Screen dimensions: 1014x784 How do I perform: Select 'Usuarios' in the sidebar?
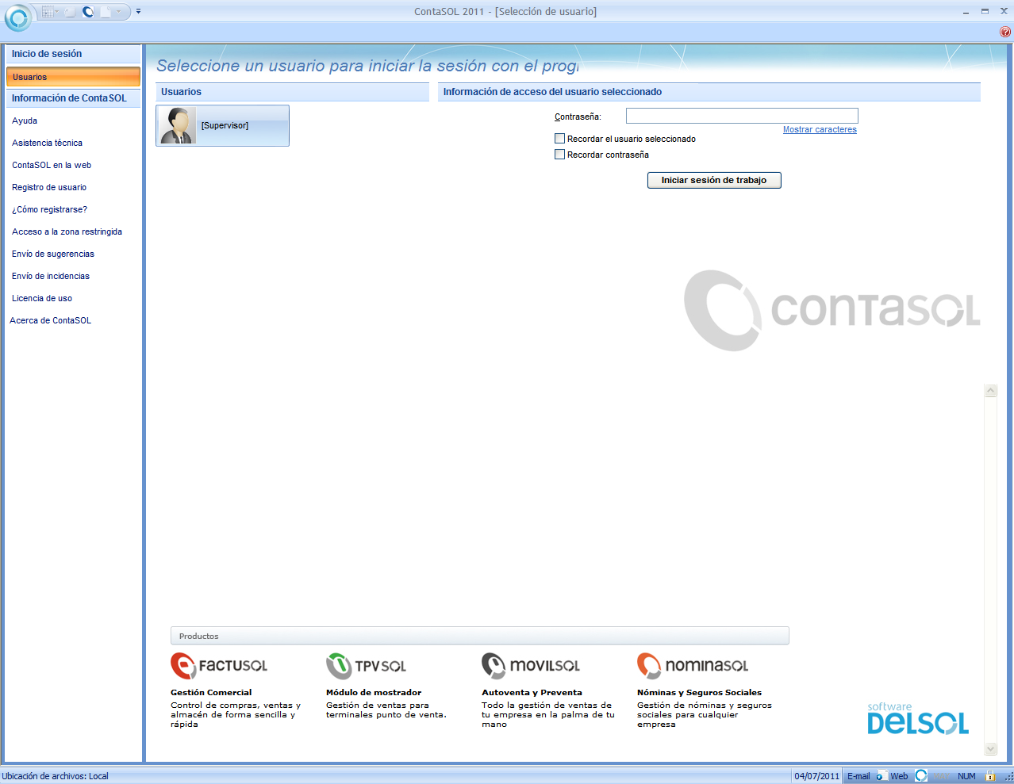click(72, 77)
